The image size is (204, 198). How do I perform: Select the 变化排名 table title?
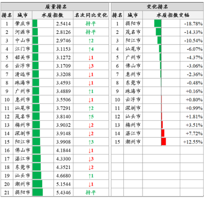pyautogui.click(x=157, y=6)
